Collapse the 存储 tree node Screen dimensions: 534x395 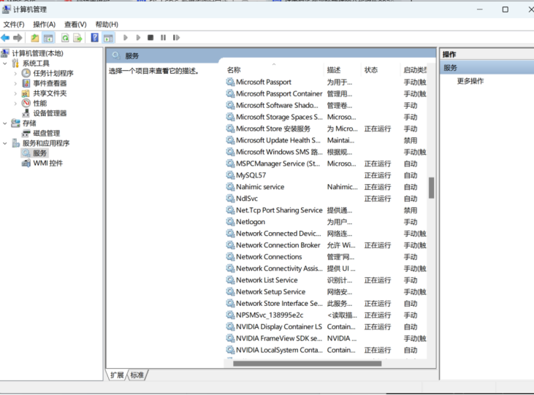coord(5,123)
